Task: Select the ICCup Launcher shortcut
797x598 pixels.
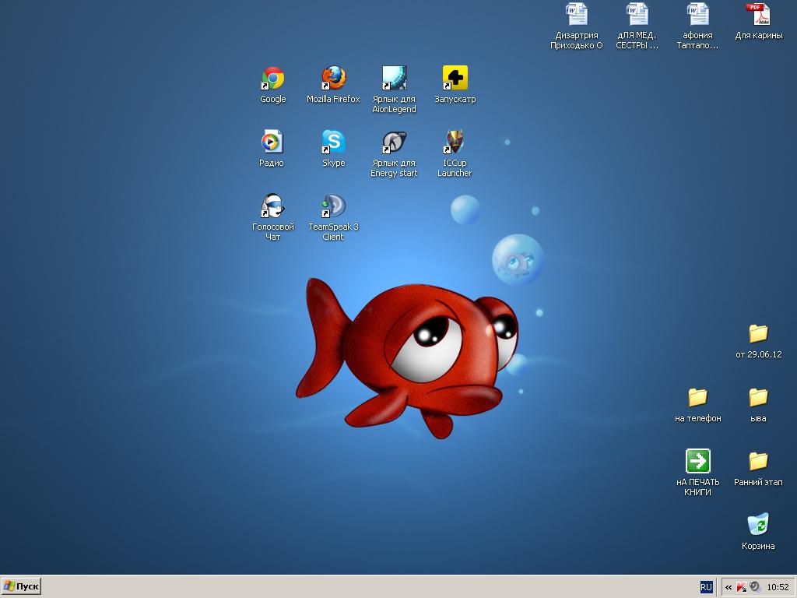Action: [x=455, y=142]
